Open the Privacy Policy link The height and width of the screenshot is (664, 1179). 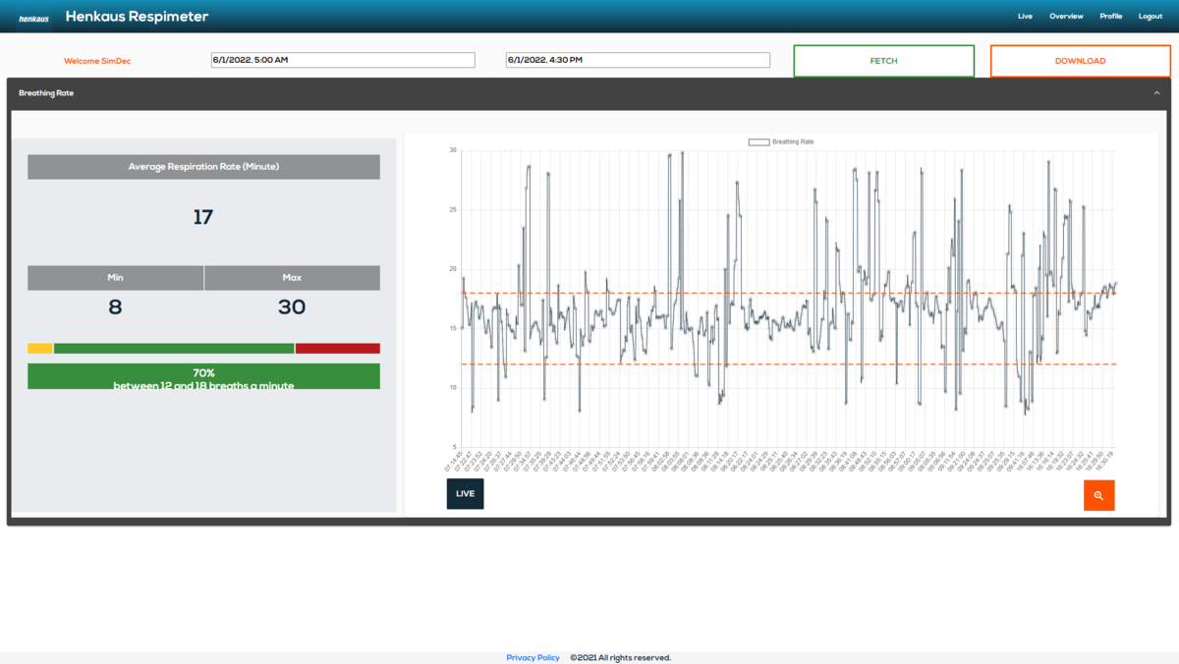533,657
